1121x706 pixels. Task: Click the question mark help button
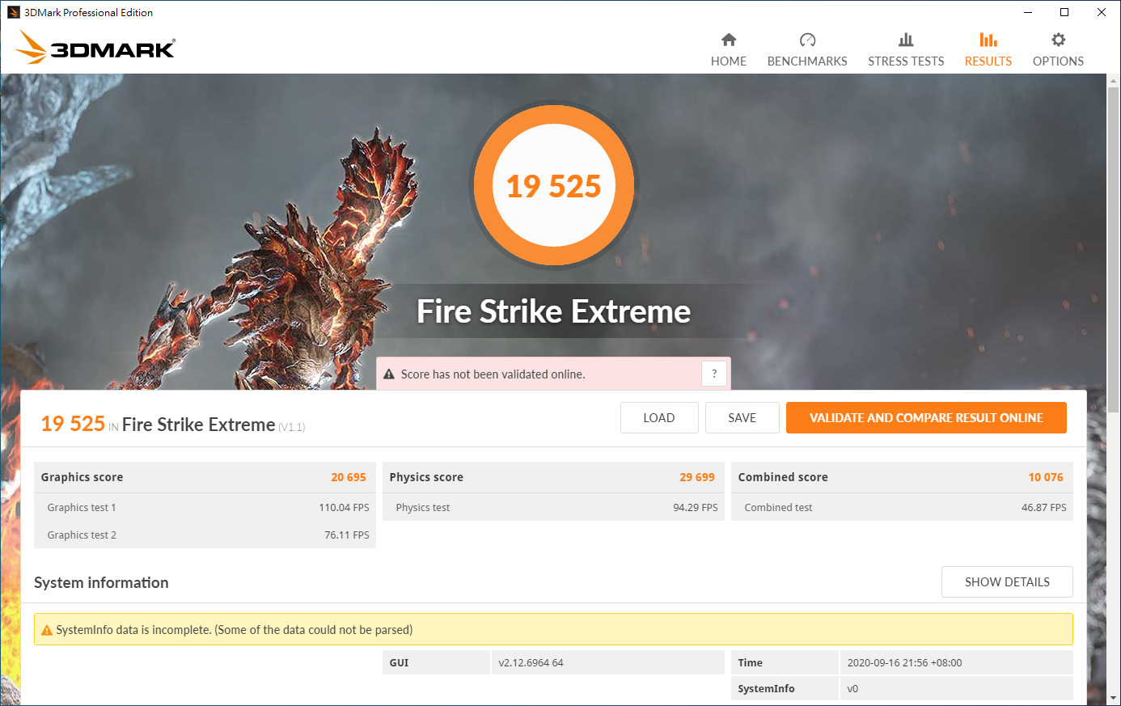pyautogui.click(x=714, y=374)
